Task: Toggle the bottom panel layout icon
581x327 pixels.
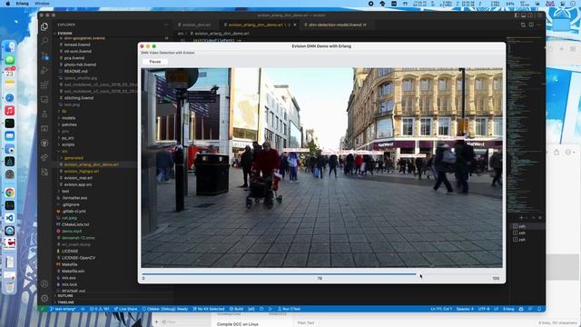Action: pos(524,15)
